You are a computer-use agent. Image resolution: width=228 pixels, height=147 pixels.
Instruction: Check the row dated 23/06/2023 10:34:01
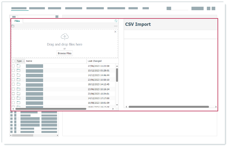pyautogui.click(x=13, y=93)
